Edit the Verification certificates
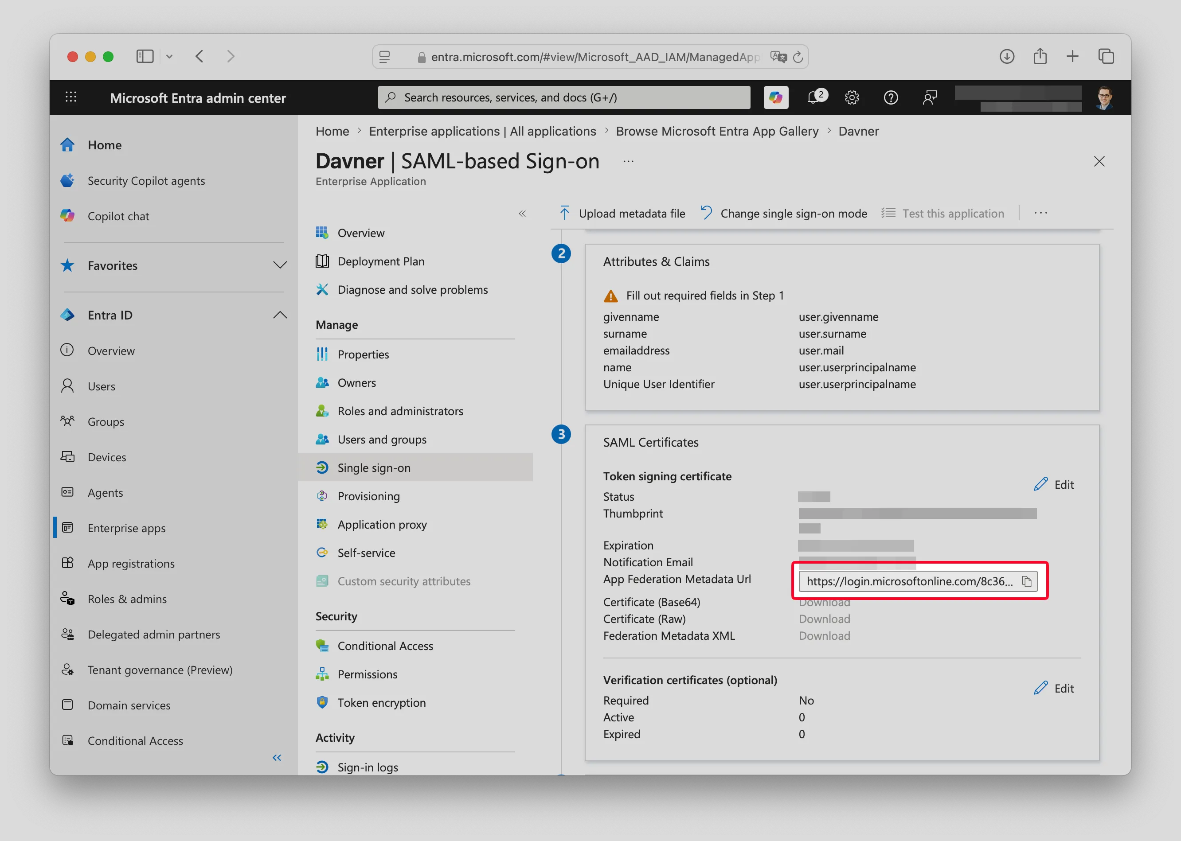1181x841 pixels. click(x=1054, y=688)
